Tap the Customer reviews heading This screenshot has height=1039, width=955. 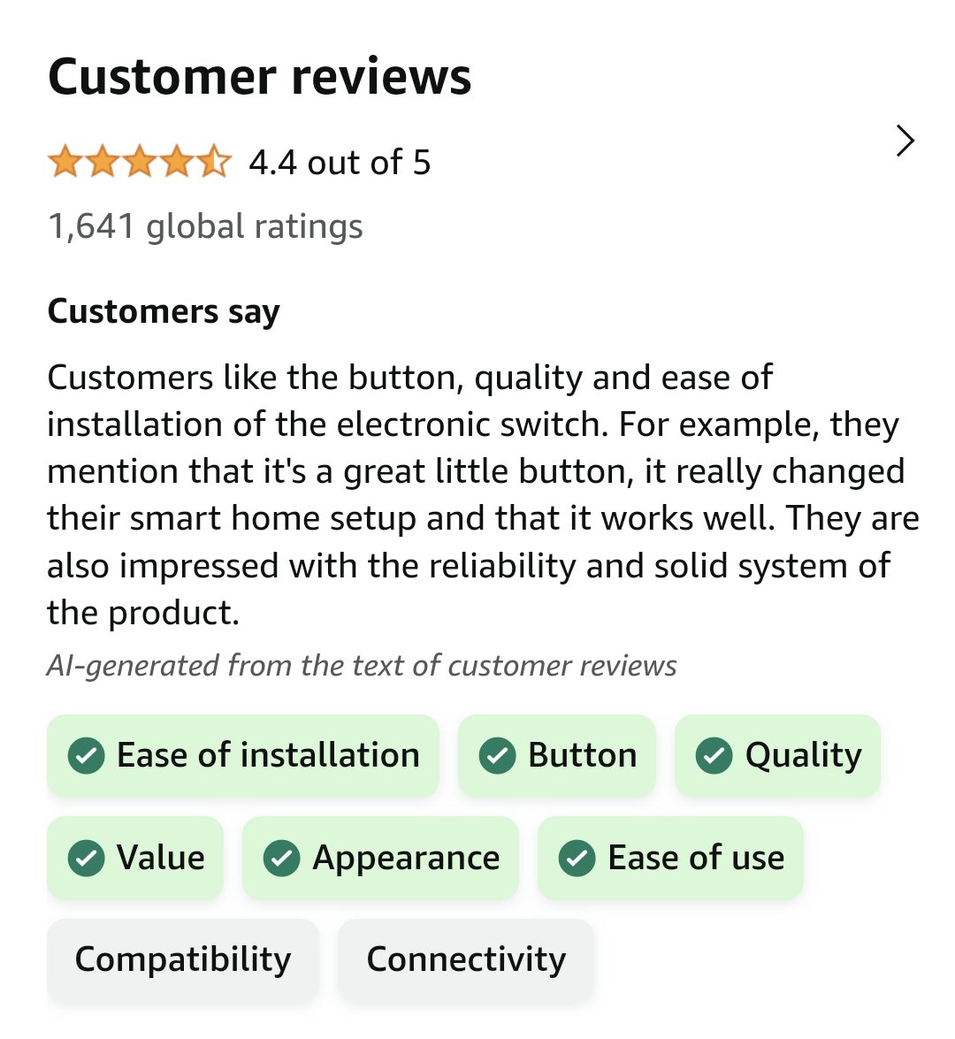pos(259,77)
